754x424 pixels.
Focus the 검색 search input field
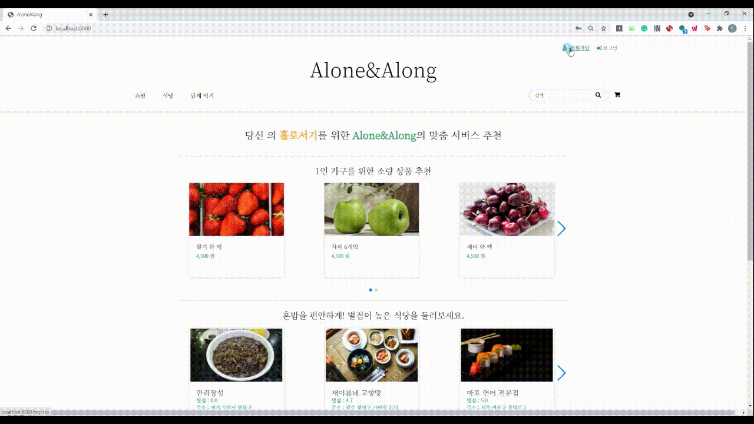(563, 95)
